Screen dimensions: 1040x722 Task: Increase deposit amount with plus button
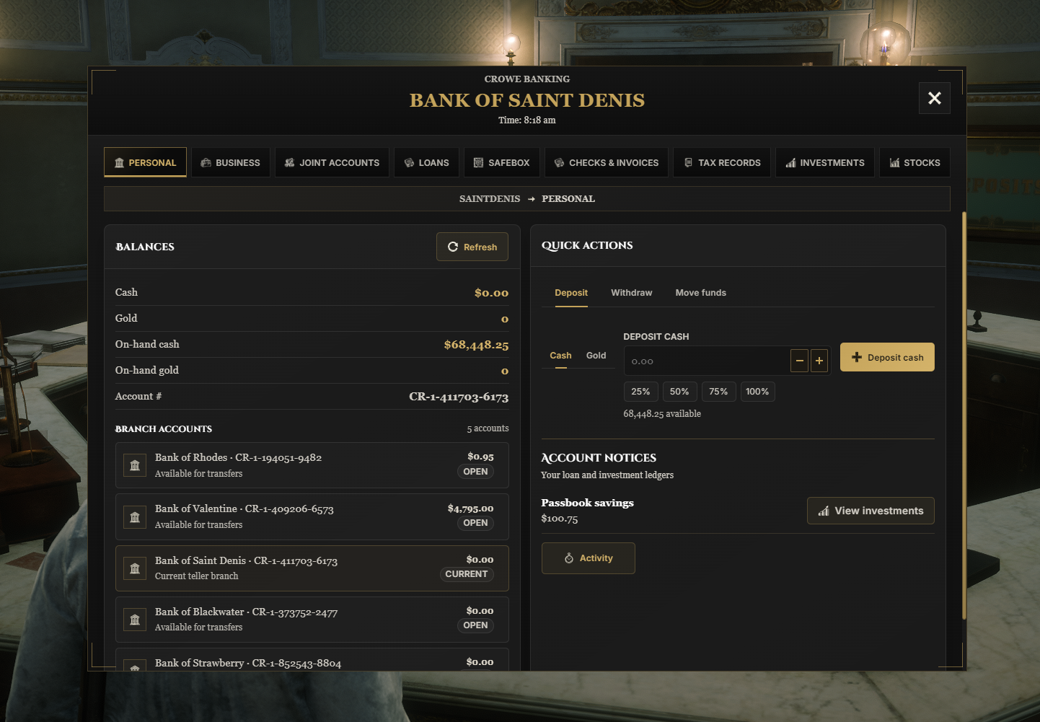pos(819,361)
